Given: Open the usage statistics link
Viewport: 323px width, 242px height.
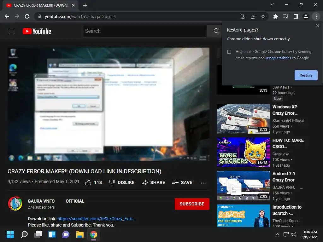Looking at the screenshot, I should [x=278, y=58].
